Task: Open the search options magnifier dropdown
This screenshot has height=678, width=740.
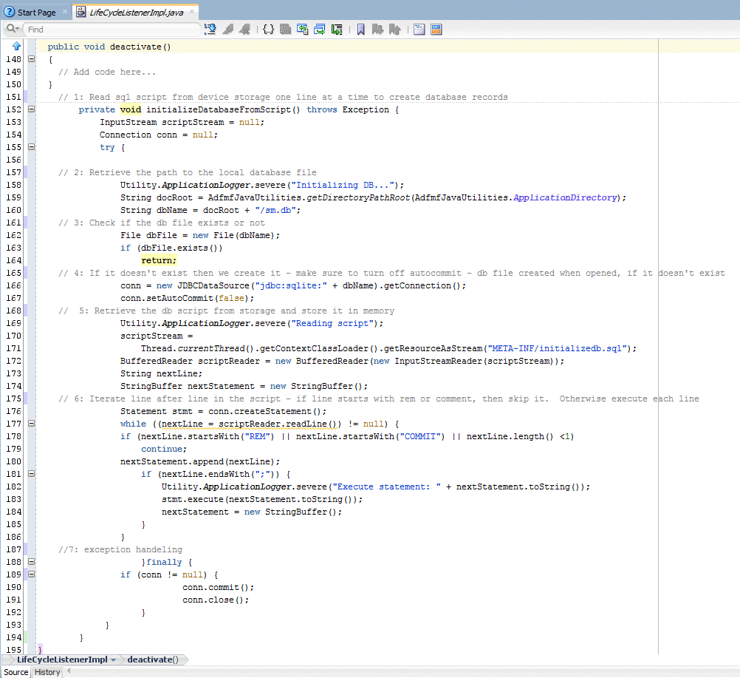Action: pyautogui.click(x=10, y=29)
